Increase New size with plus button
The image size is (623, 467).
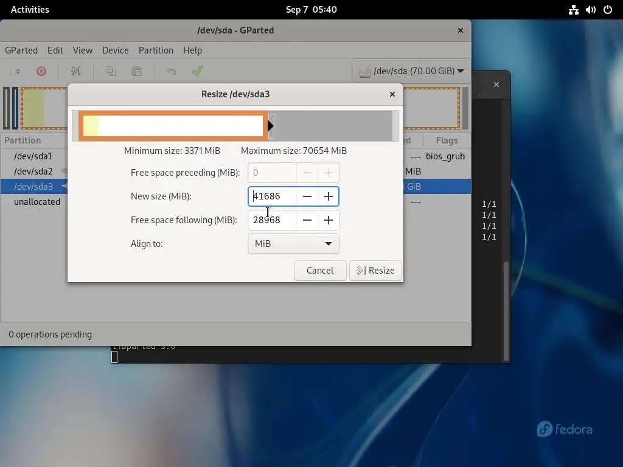(328, 196)
